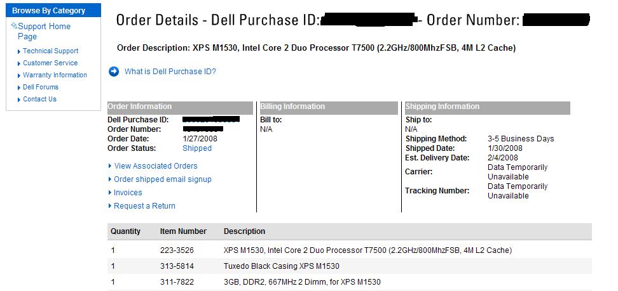
Task: Expand View Associated Orders
Action: 155,166
